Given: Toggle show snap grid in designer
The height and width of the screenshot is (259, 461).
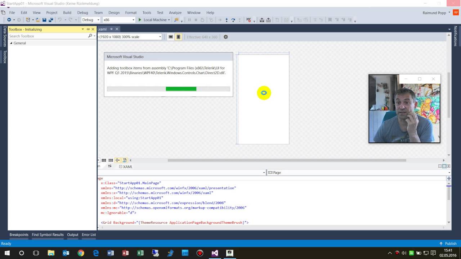Looking at the screenshot, I should click(104, 160).
